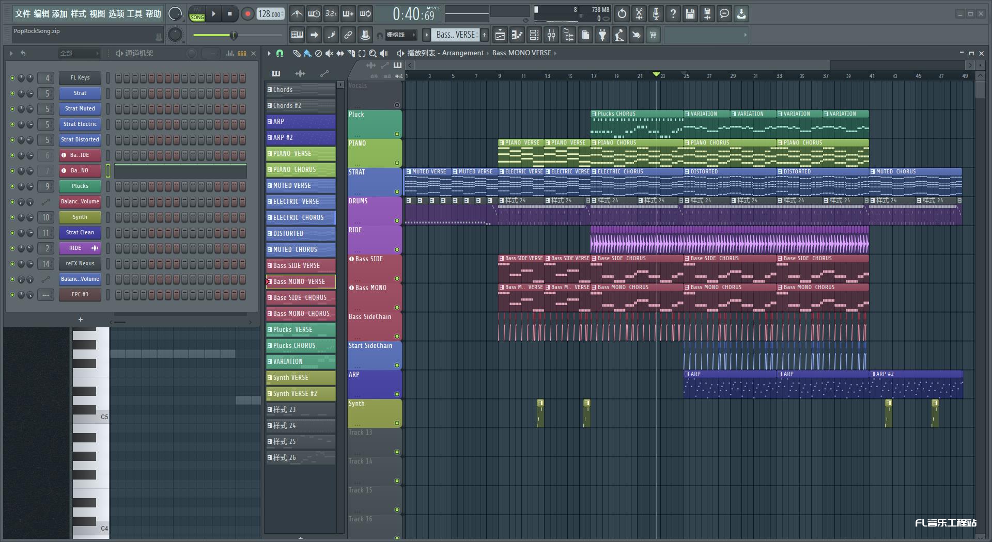Open the playlist window from toolbar
This screenshot has height=542, width=992.
[500, 35]
